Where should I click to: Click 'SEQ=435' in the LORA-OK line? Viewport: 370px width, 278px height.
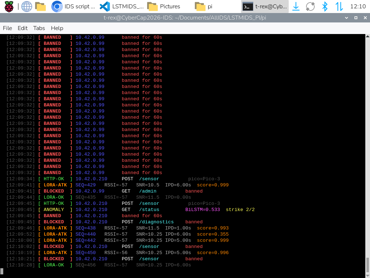[85, 197]
